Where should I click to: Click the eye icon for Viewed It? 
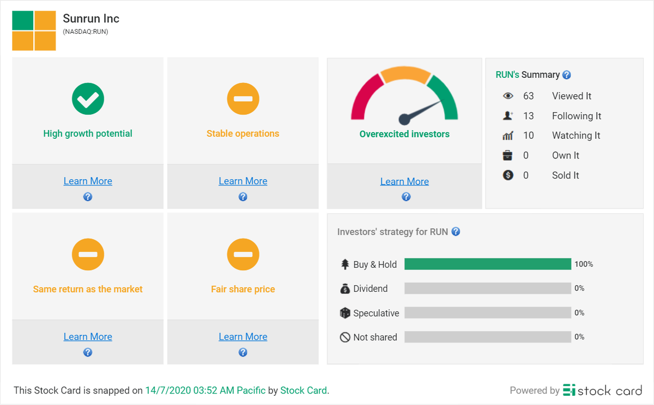click(x=508, y=96)
